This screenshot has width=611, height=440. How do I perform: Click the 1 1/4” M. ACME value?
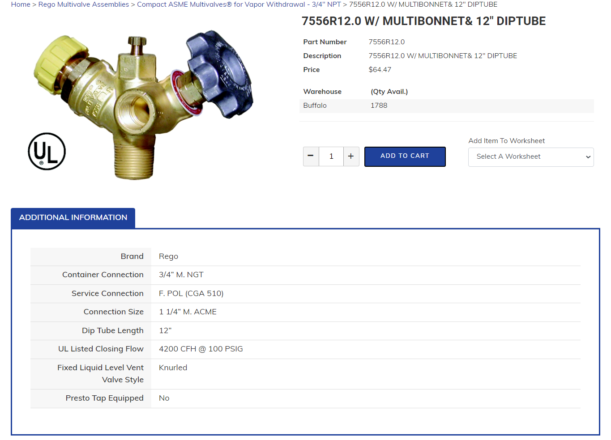[188, 312]
